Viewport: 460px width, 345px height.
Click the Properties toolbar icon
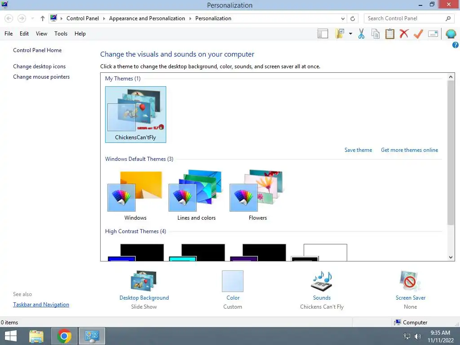tap(433, 34)
